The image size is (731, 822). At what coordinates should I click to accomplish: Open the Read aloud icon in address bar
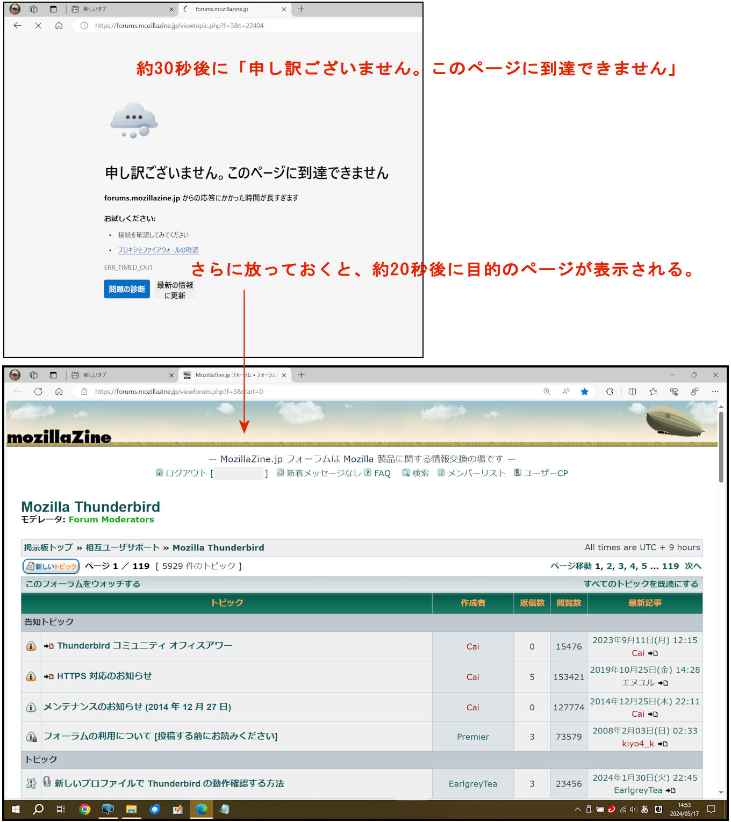click(x=565, y=392)
